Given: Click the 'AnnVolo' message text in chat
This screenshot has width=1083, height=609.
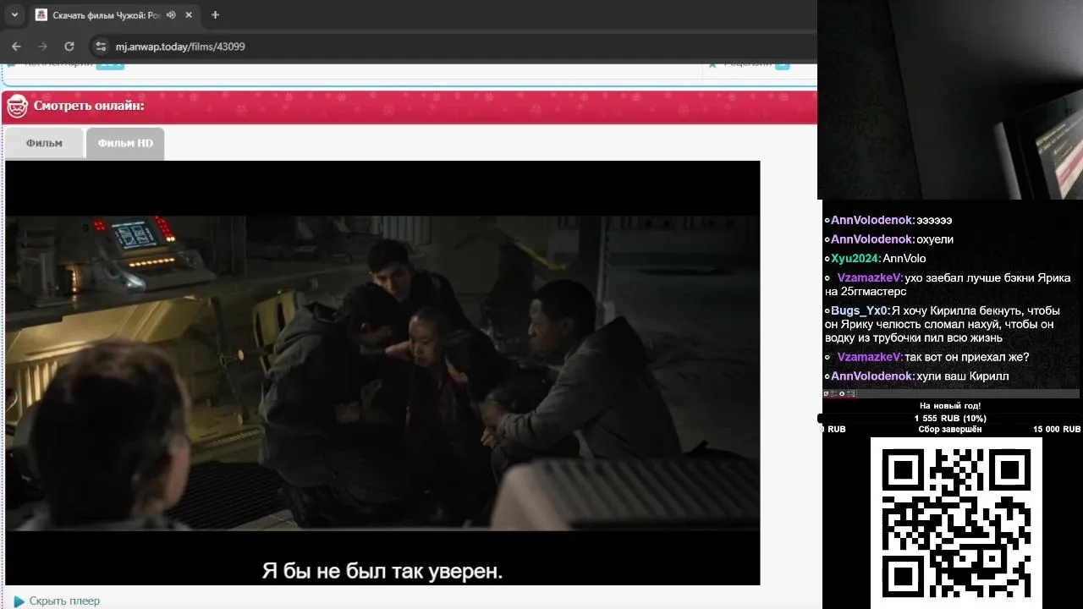Looking at the screenshot, I should point(904,259).
